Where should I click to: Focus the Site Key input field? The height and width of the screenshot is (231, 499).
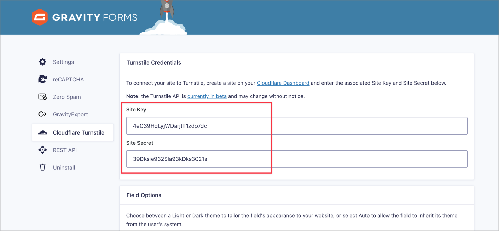coord(296,126)
